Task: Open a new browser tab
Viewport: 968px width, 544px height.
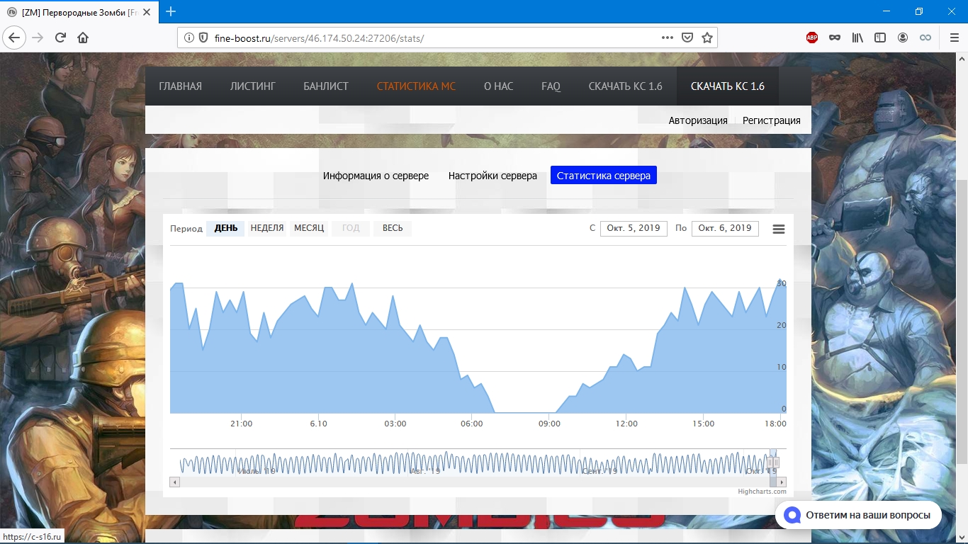Action: coord(171,11)
